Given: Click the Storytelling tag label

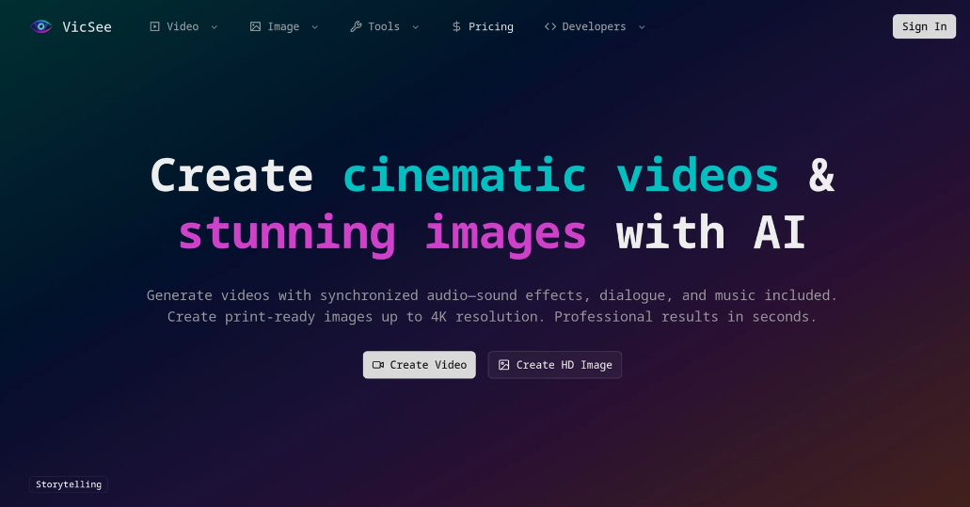Looking at the screenshot, I should tap(69, 484).
